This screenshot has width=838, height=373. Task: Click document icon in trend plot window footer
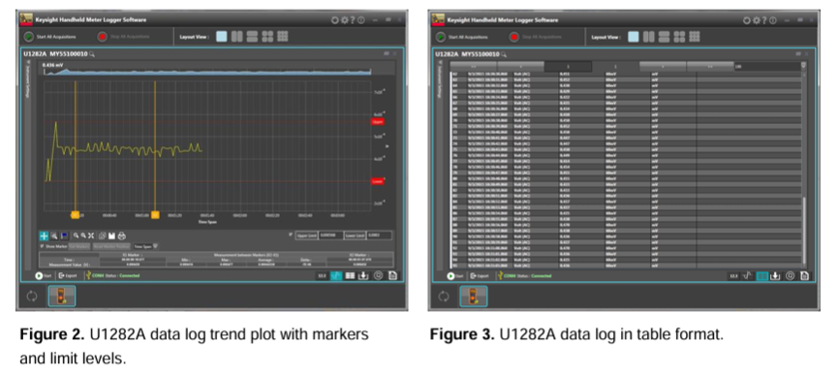392,276
